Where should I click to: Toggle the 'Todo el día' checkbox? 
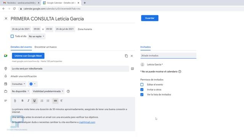click(12, 37)
